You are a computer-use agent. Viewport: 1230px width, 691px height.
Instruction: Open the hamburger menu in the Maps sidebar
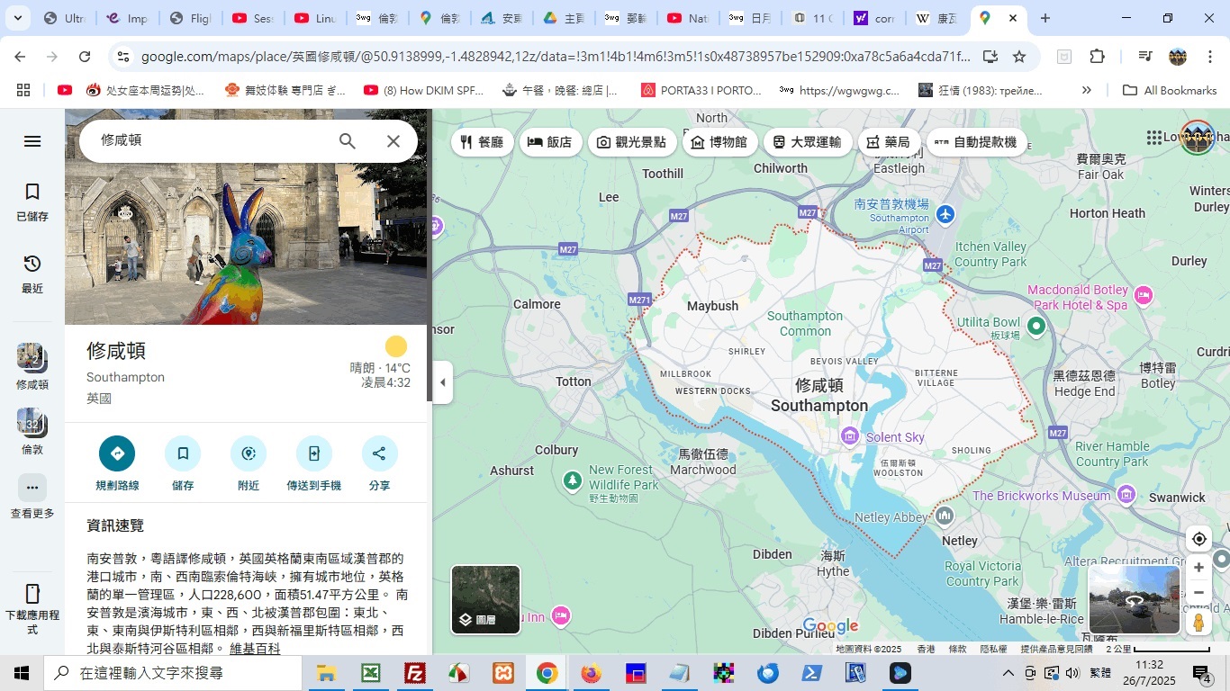[x=32, y=141]
